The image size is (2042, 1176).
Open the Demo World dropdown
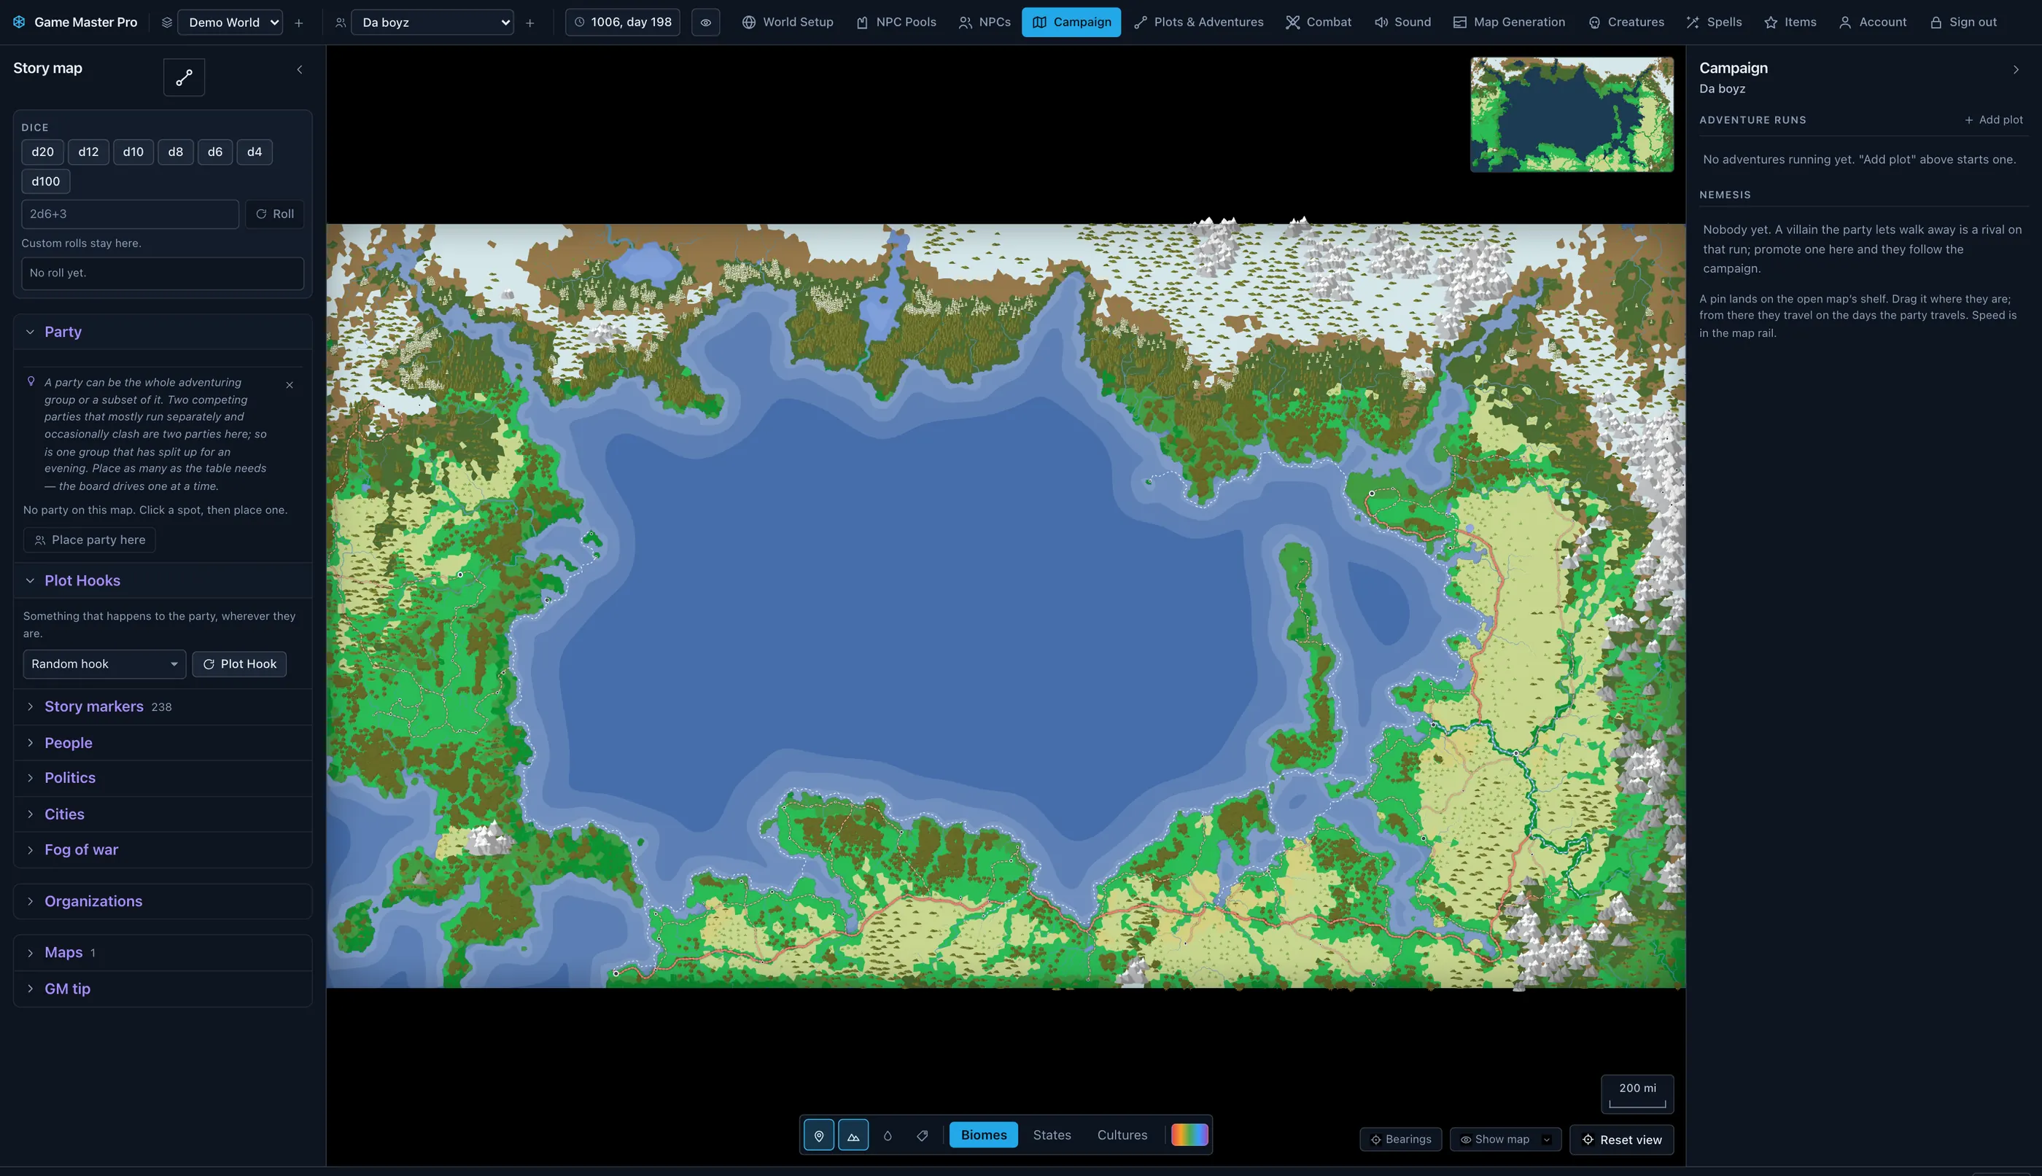[x=230, y=22]
